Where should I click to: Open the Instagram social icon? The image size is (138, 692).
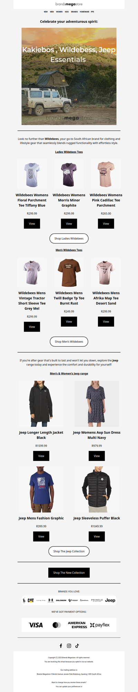coord(69,646)
